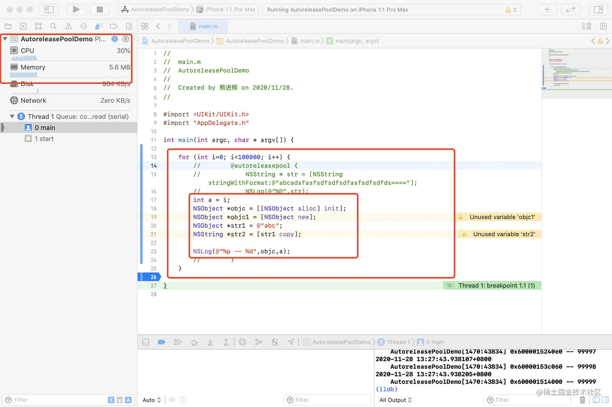The image size is (612, 407).
Task: Open the process view options icon
Action: pyautogui.click(x=126, y=39)
